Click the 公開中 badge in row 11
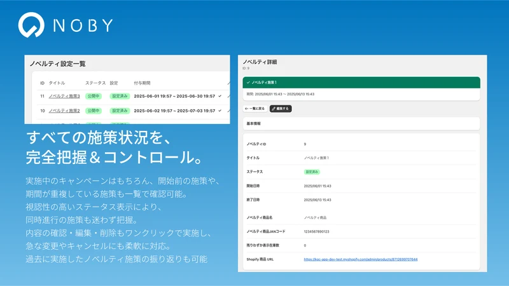The image size is (509, 286). point(93,97)
